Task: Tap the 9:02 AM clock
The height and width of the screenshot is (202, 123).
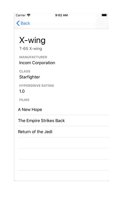Action: tap(61, 15)
